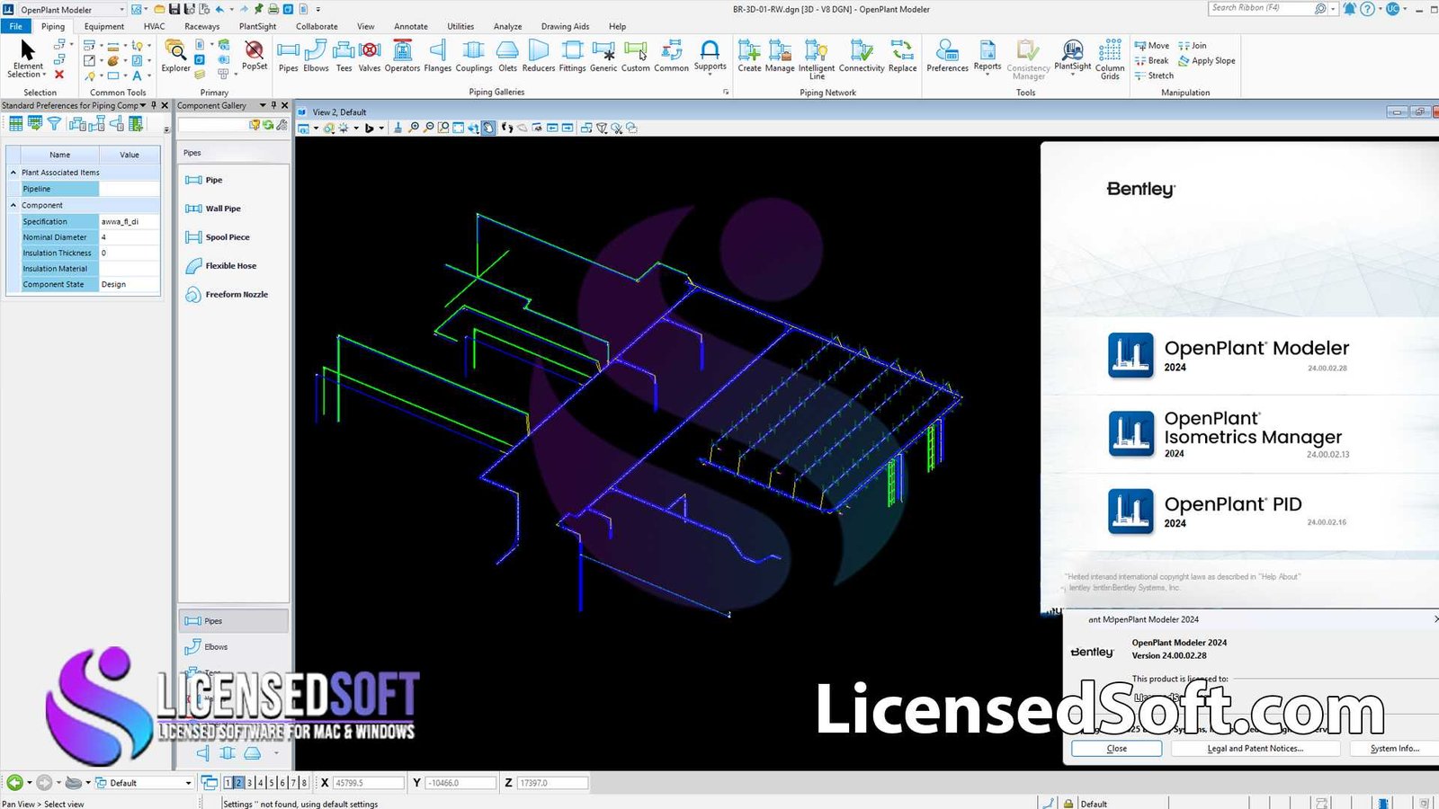
Task: Click the notifications bell icon
Action: point(1349,9)
